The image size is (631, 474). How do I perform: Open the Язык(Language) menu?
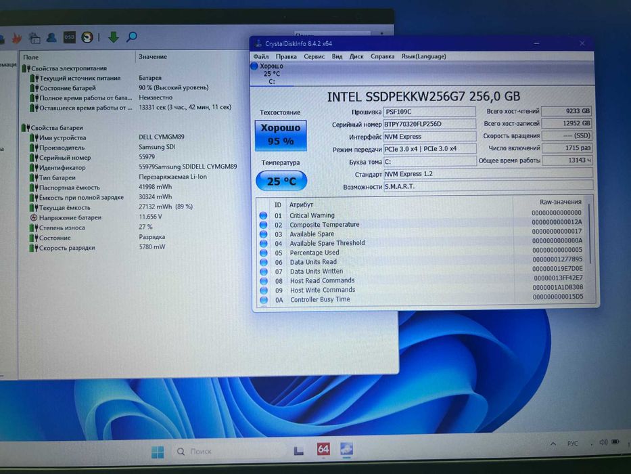point(424,56)
